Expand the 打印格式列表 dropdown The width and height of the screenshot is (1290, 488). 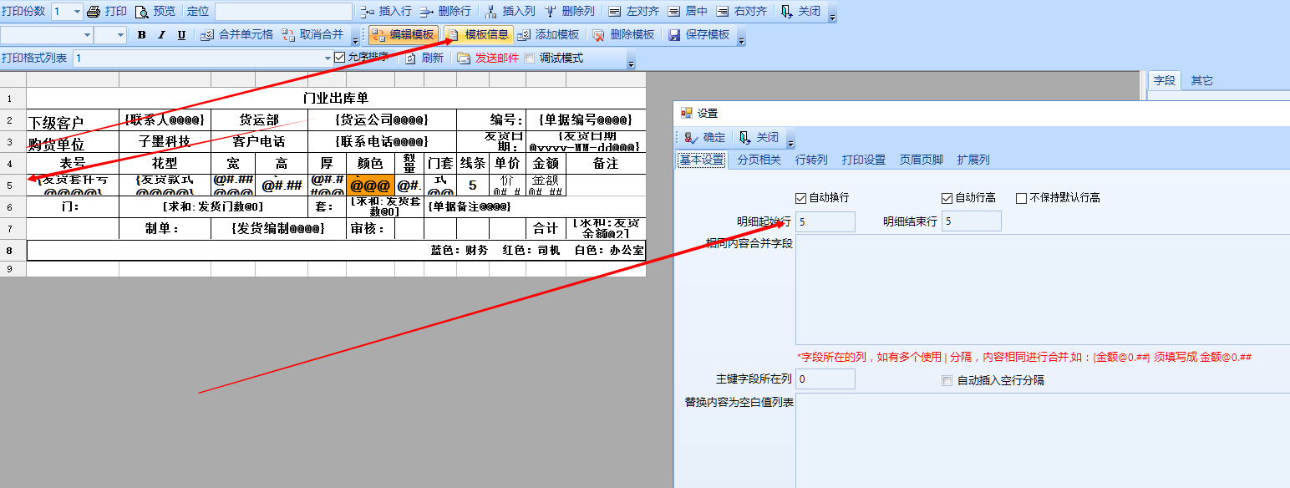pos(328,58)
